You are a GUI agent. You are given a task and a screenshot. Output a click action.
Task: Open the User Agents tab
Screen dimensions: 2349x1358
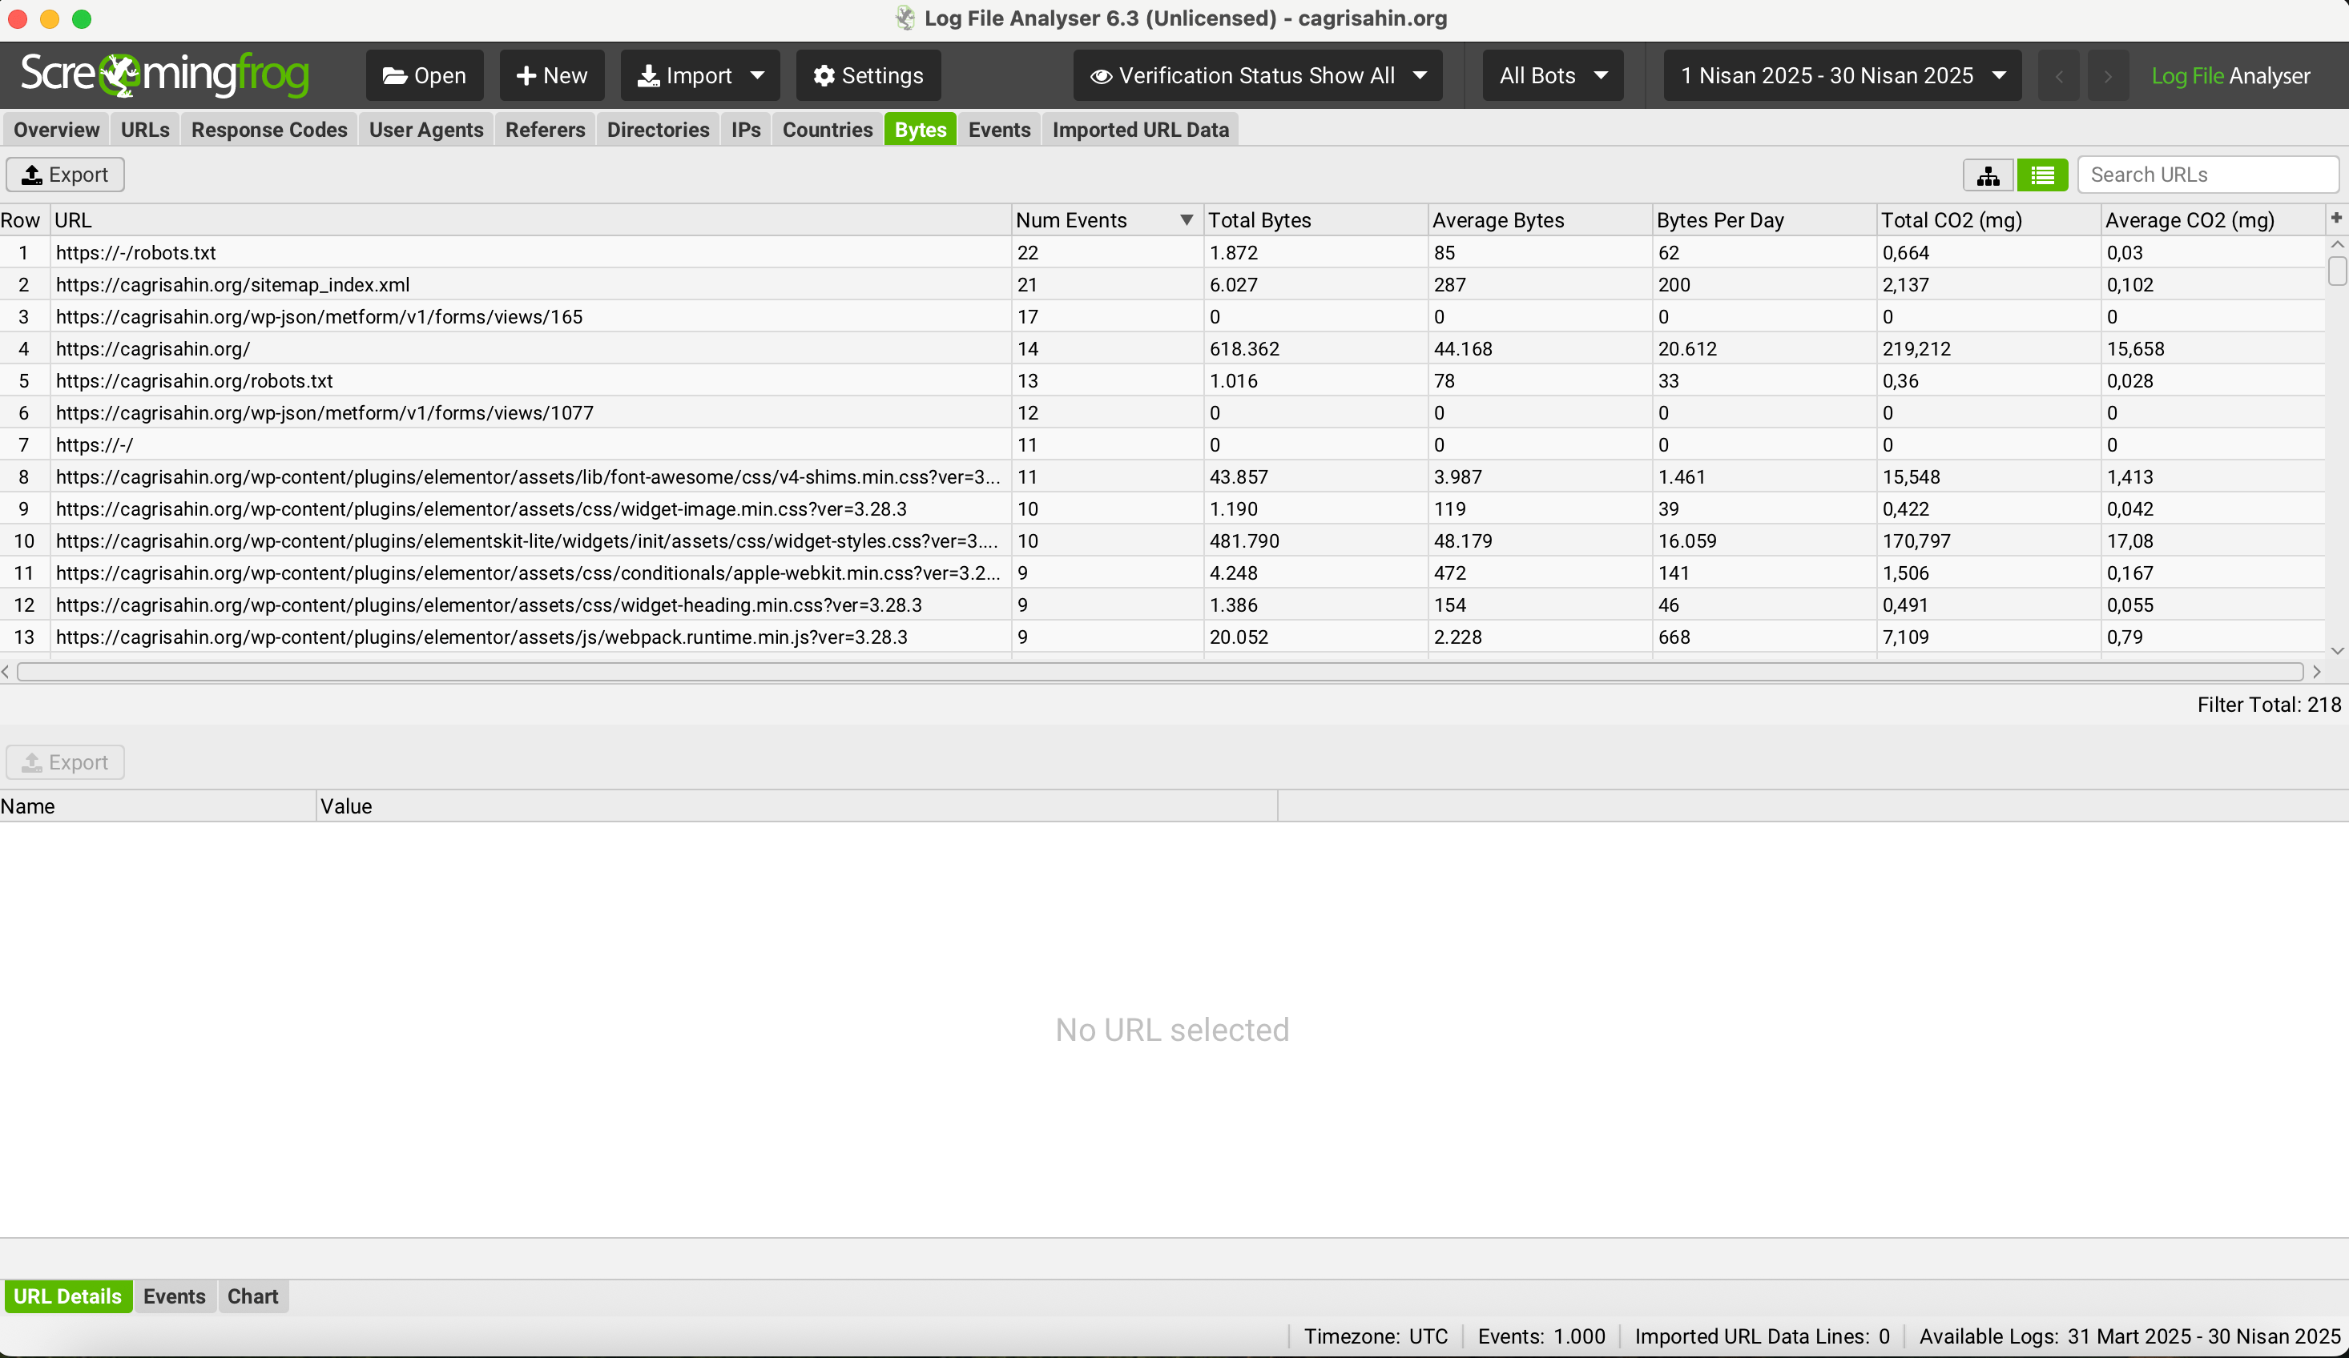[x=426, y=130]
